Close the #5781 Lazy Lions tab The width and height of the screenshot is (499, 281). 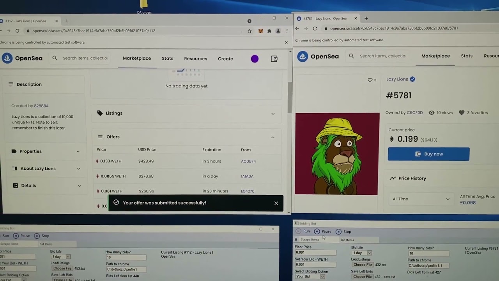[356, 18]
